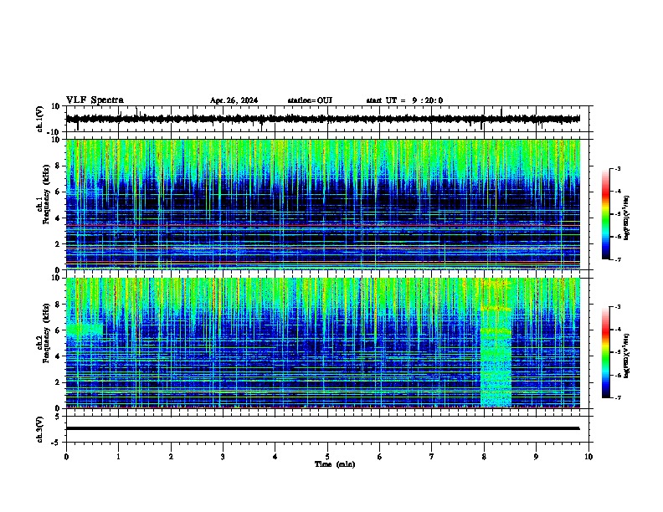The height and width of the screenshot is (512, 663).
Task: Click the ch.2 color scale 'log(PSD)' label
Action: point(626,356)
